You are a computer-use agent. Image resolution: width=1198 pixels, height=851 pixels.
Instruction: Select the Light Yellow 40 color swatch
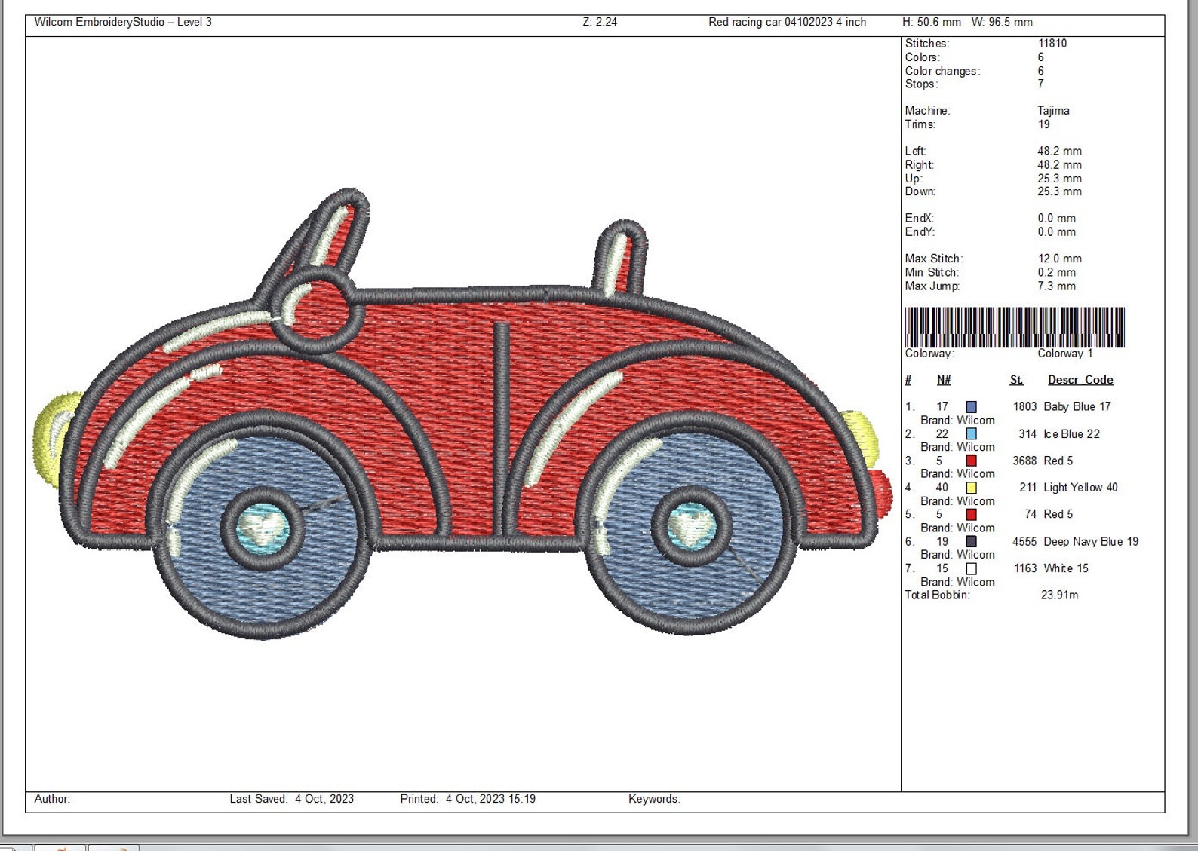pos(972,488)
